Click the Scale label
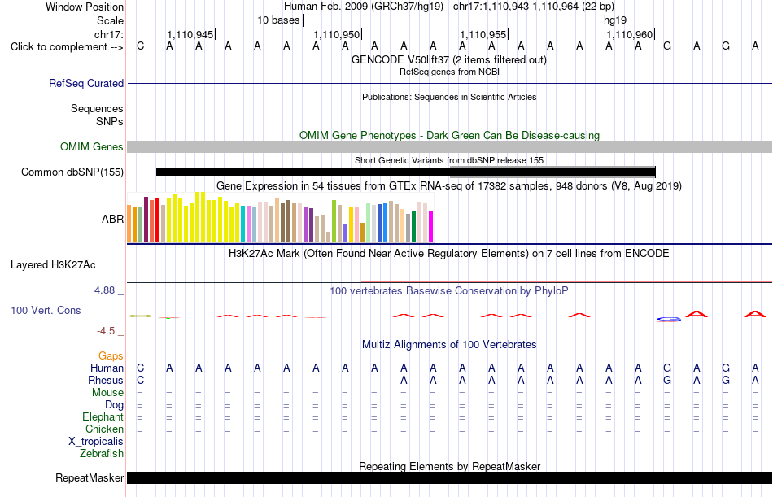 tap(110, 20)
